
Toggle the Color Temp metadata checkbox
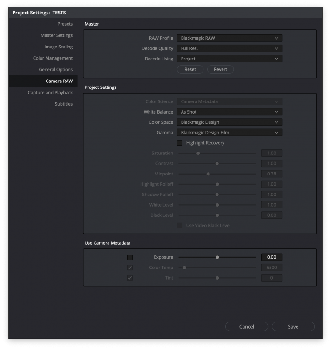(130, 268)
